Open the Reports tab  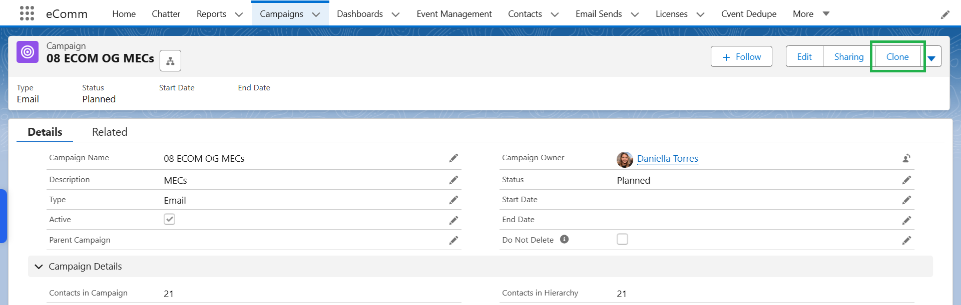click(x=211, y=14)
